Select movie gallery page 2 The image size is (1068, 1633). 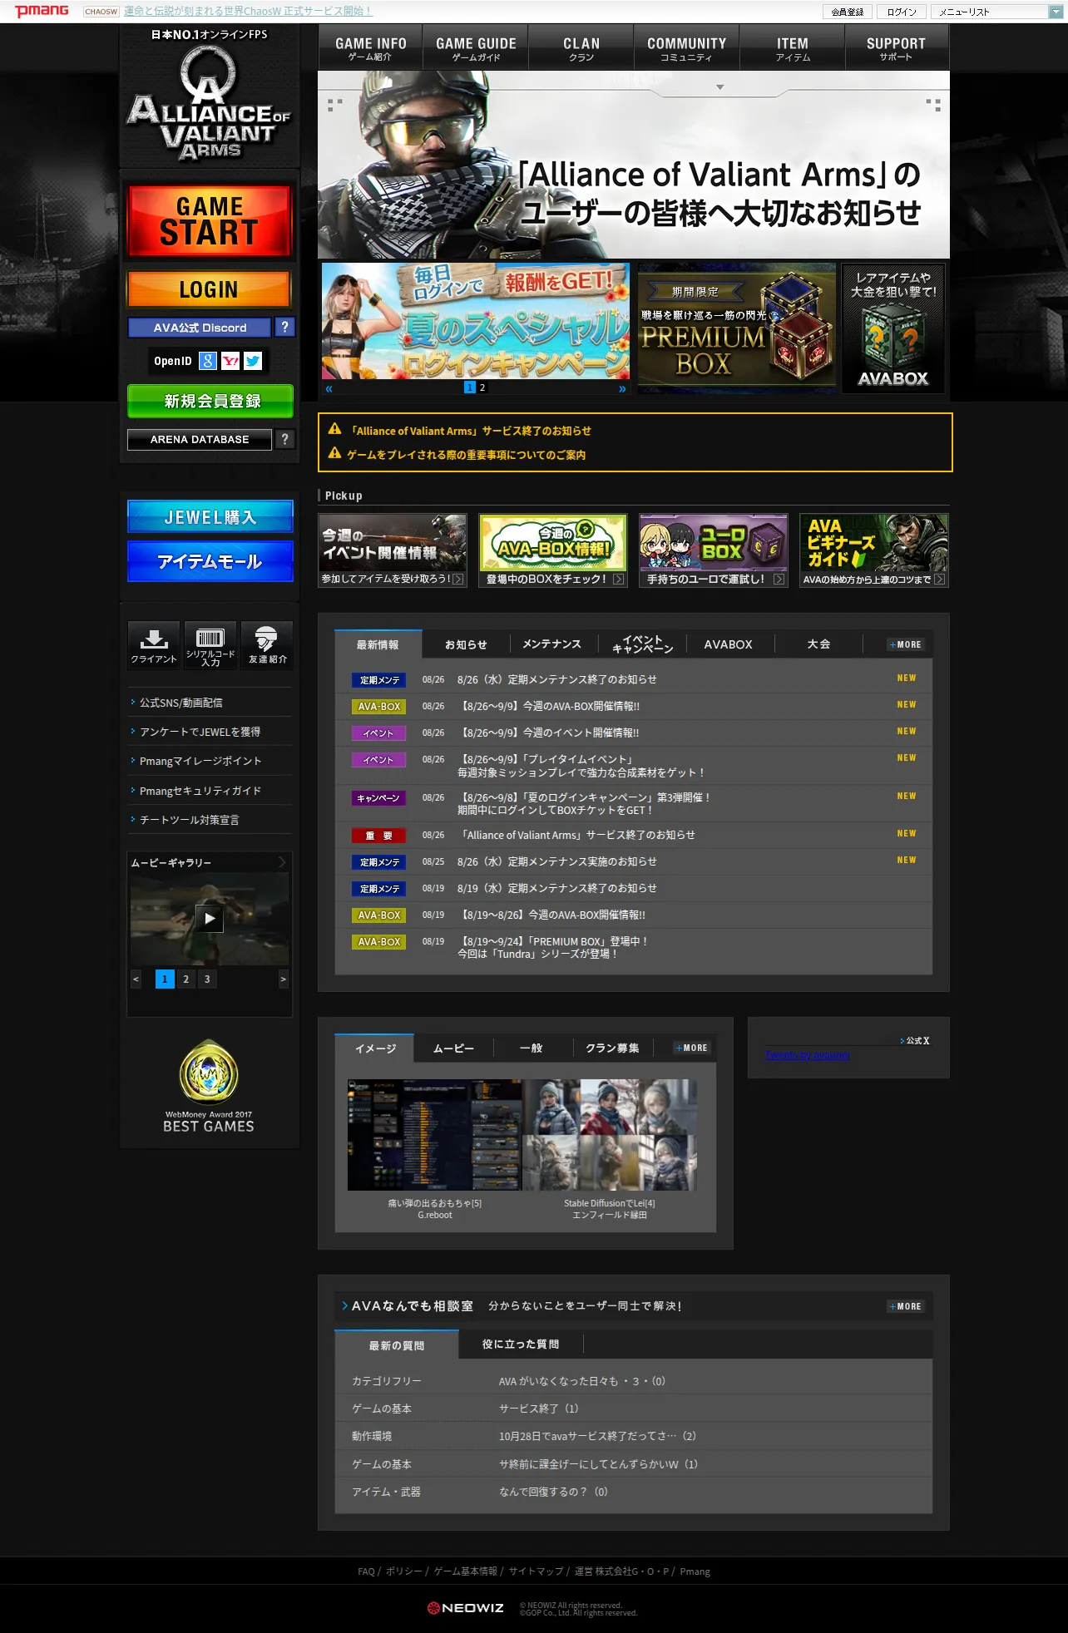(185, 979)
